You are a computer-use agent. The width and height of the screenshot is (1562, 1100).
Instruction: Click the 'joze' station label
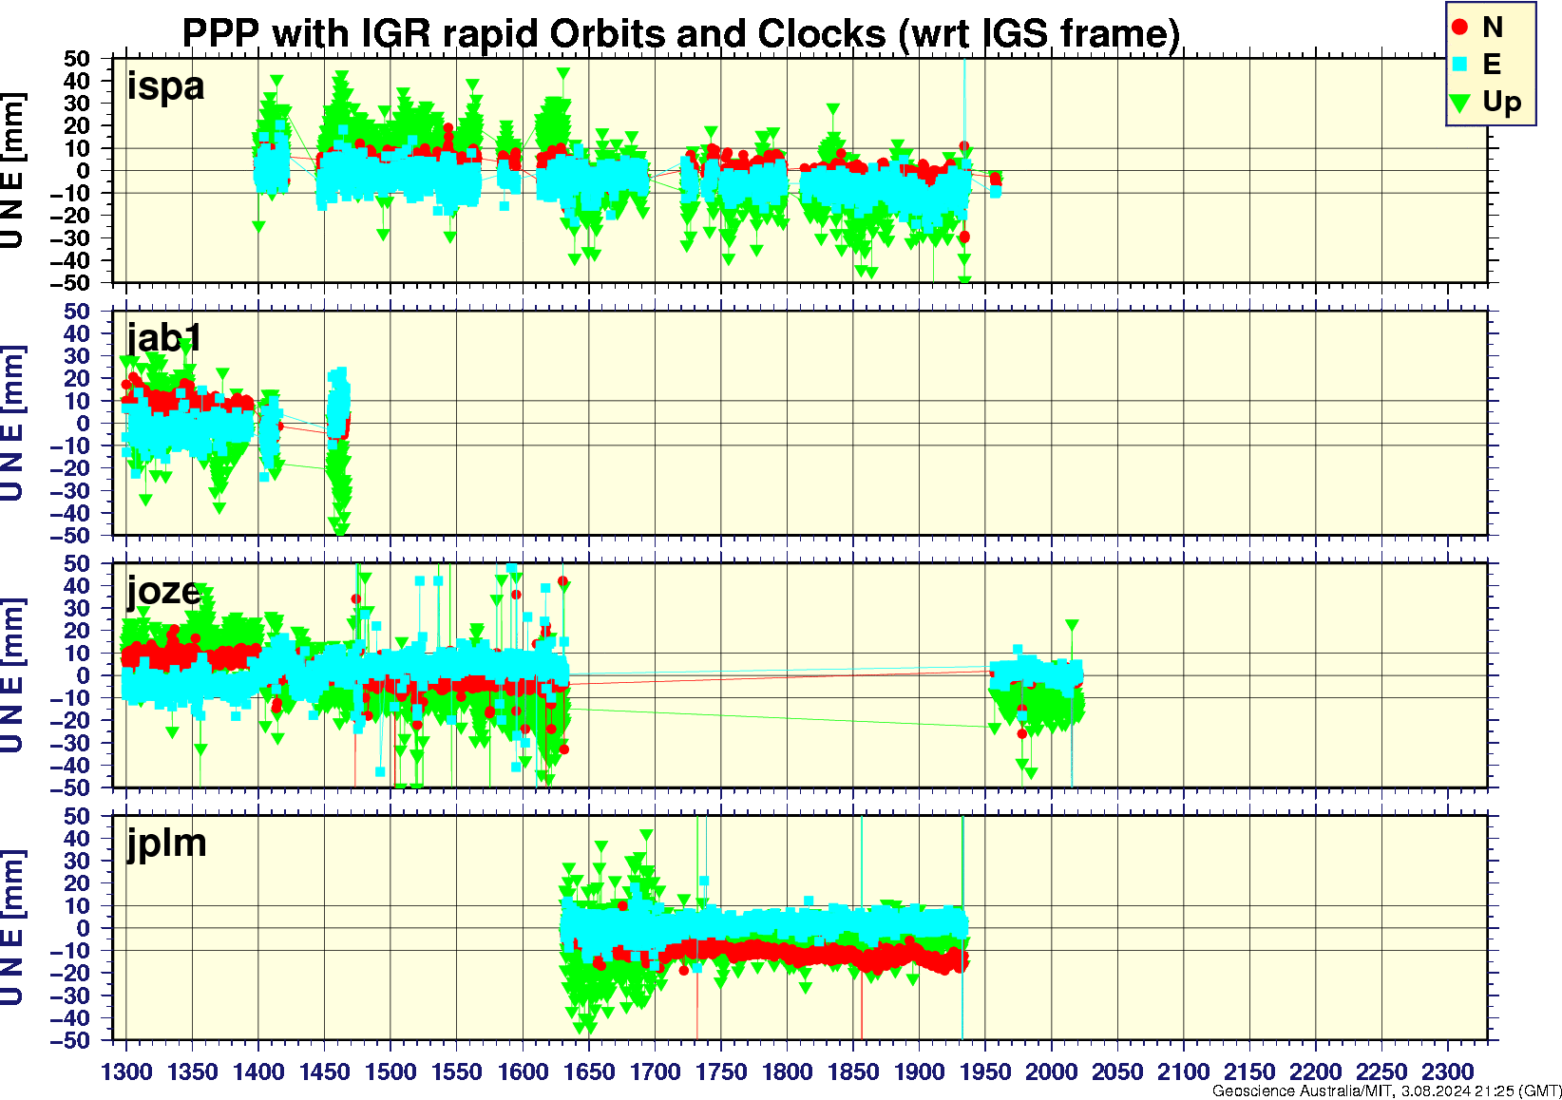[x=164, y=592]
